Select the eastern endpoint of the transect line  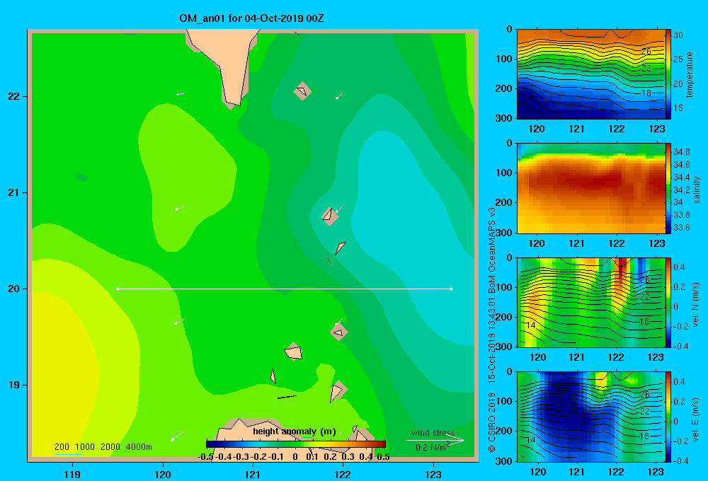[452, 289]
